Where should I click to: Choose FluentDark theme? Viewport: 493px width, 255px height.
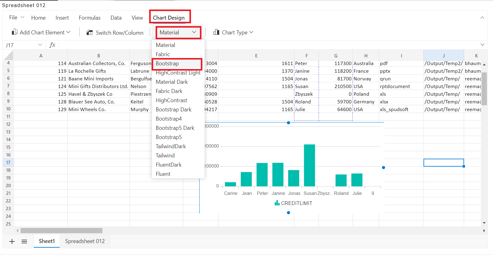pyautogui.click(x=178, y=165)
